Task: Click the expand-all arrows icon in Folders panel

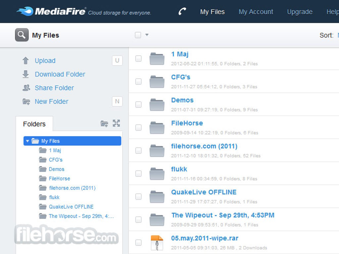Action: pos(116,123)
